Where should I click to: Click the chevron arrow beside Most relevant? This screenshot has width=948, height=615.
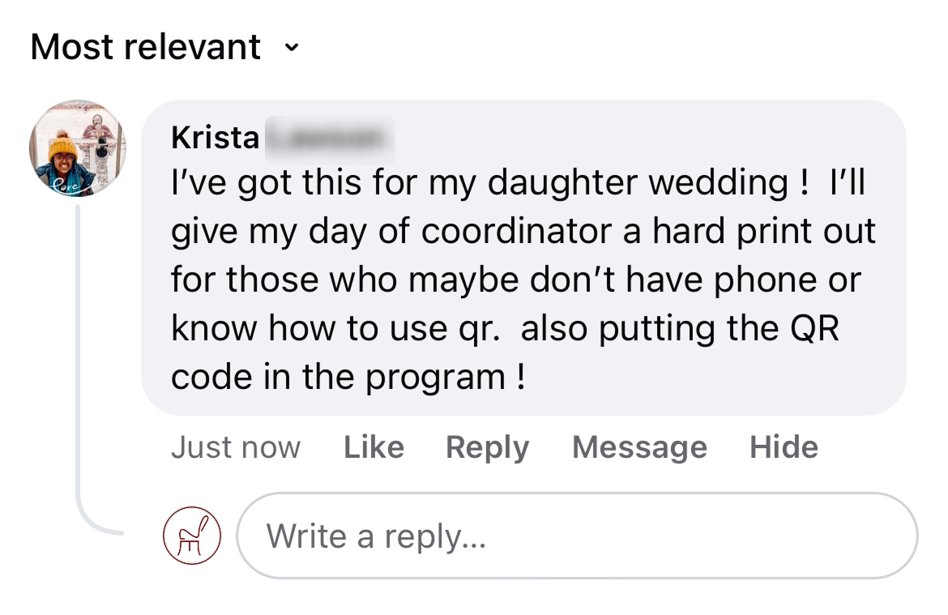[292, 47]
